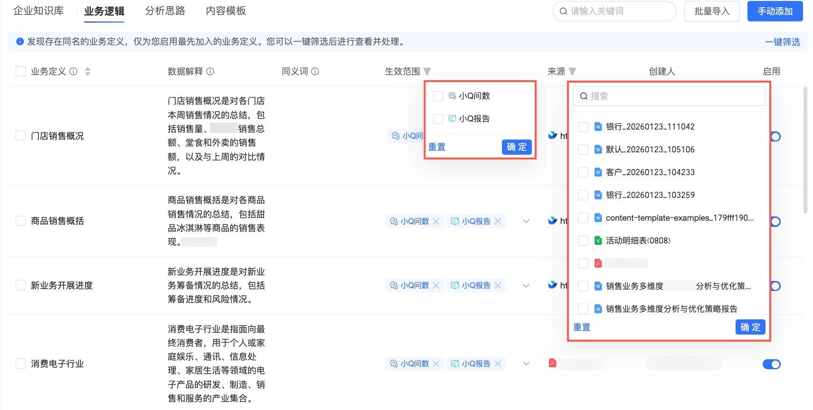The width and height of the screenshot is (813, 410).
Task: Click the info icon beside 数据解释 header
Action: [x=210, y=71]
